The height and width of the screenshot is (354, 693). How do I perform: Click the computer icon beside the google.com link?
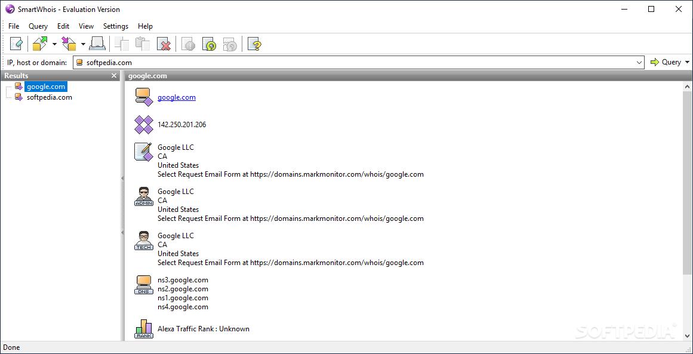(144, 97)
